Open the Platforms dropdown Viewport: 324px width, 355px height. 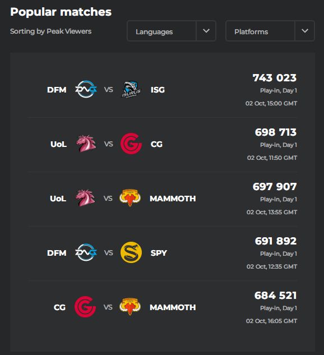pos(260,31)
